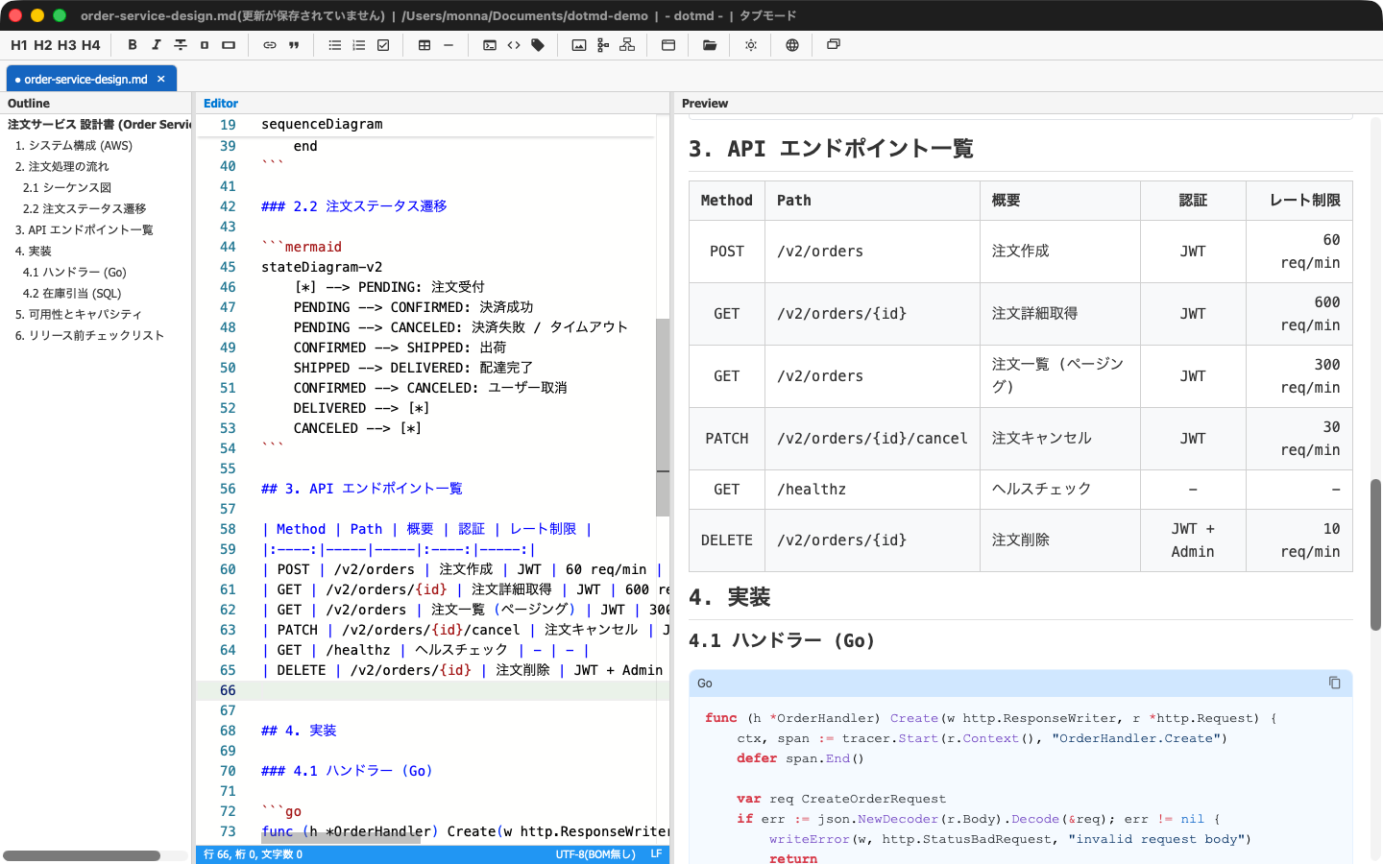
Task: Insert a terminal code block
Action: pyautogui.click(x=490, y=45)
